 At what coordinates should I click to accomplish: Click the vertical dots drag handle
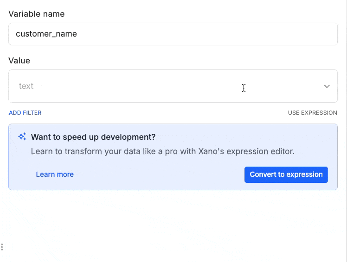coord(2,247)
